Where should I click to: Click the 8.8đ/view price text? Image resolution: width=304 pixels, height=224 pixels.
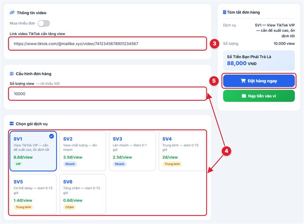[x=23, y=157]
